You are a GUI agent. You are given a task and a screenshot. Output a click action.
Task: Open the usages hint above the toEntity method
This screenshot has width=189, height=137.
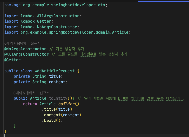24,93
